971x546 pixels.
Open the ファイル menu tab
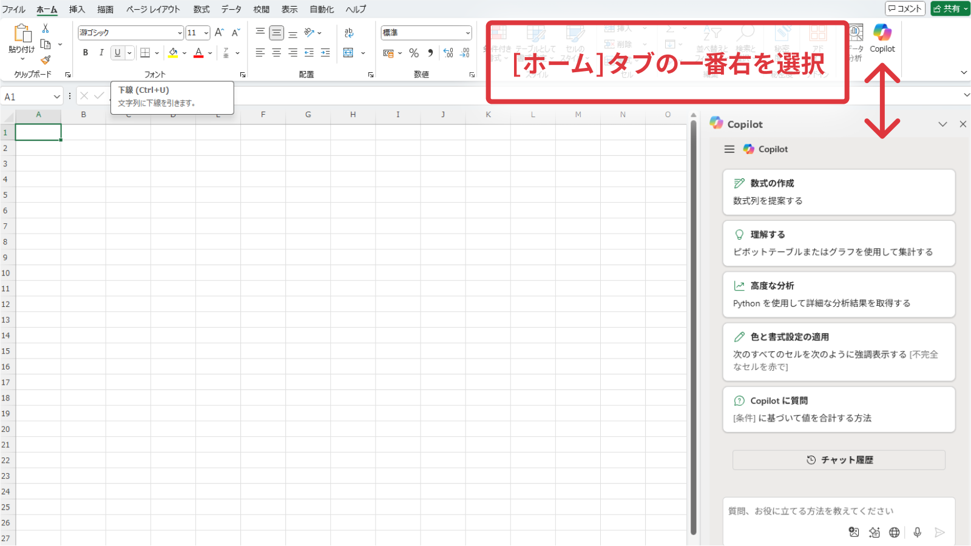[13, 9]
